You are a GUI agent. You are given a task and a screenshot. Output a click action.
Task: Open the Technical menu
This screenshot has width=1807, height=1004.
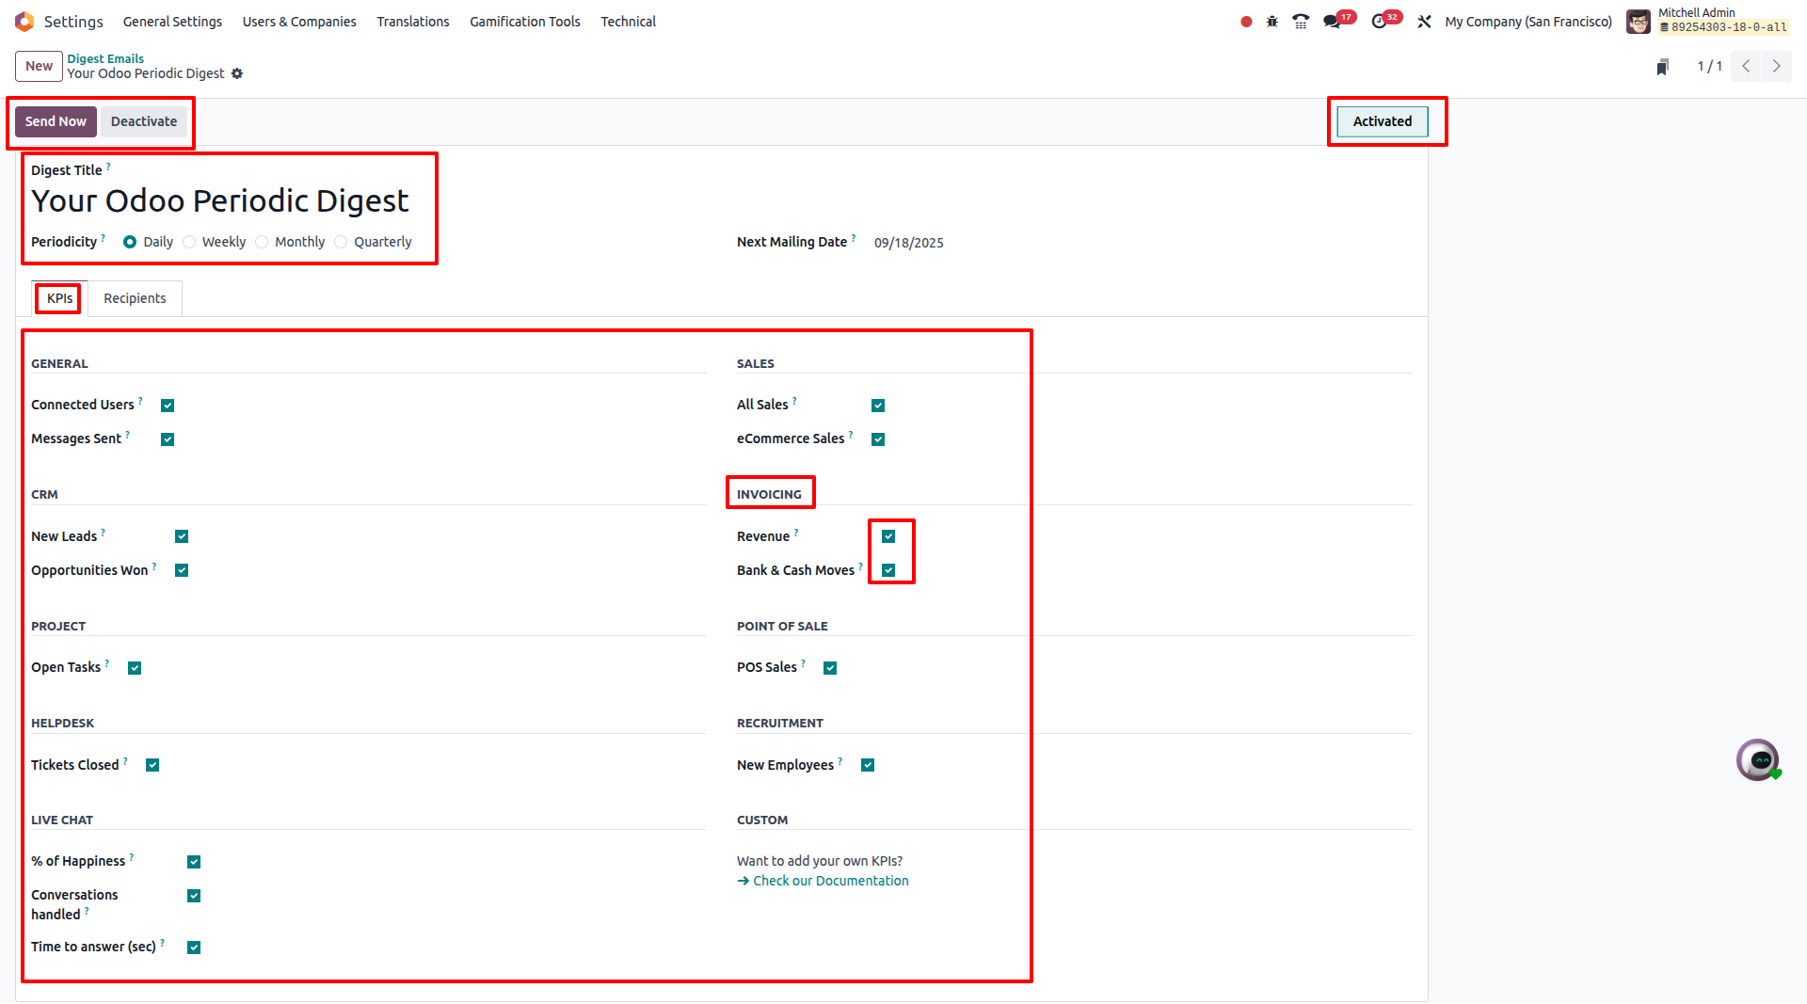point(629,22)
